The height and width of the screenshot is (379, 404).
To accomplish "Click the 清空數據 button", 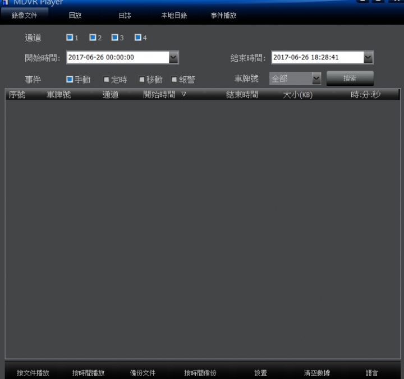I will pos(317,373).
